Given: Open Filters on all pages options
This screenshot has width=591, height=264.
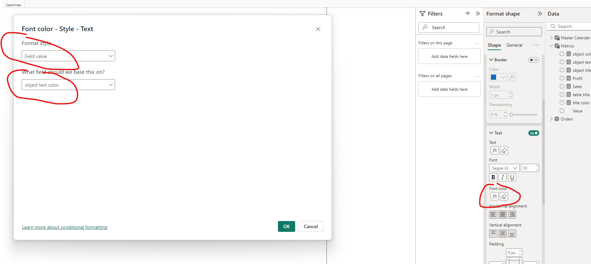Looking at the screenshot, I should click(477, 76).
